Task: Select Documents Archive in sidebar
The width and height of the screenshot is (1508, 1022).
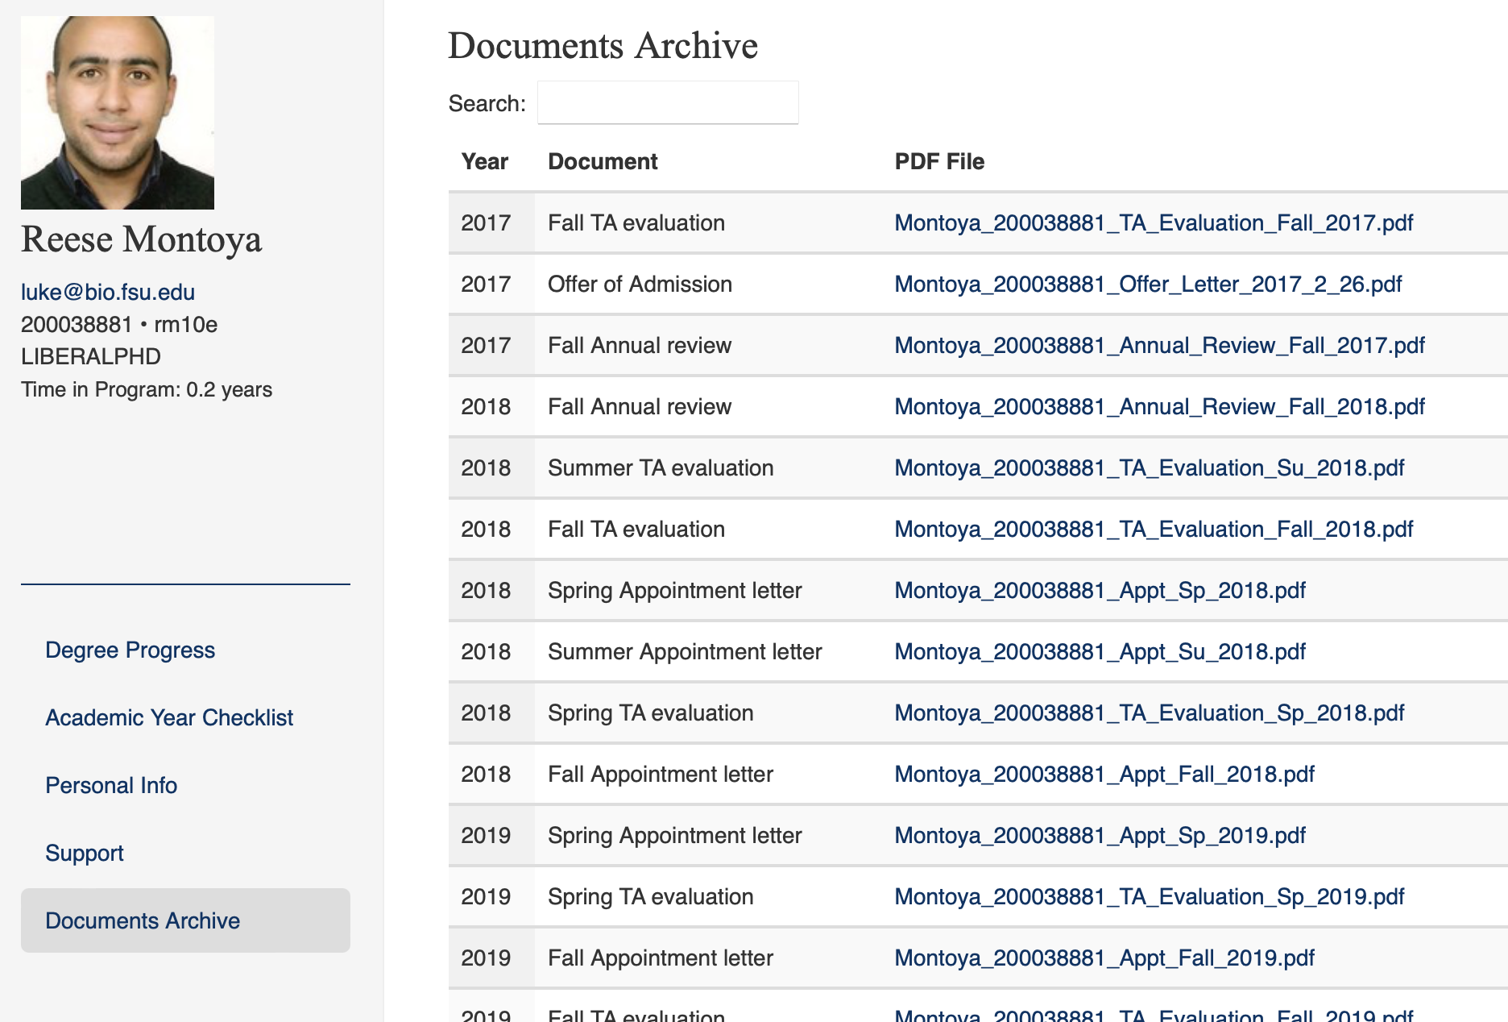Action: point(185,920)
